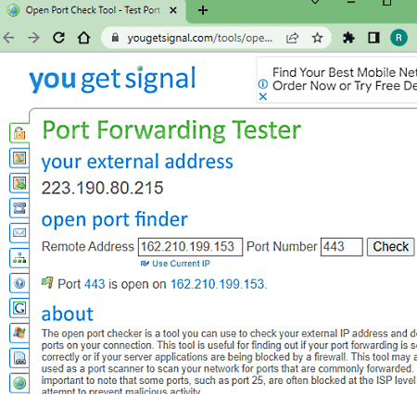The width and height of the screenshot is (417, 394).
Task: Click the external address 223.190.80.215
Action: pos(102,188)
